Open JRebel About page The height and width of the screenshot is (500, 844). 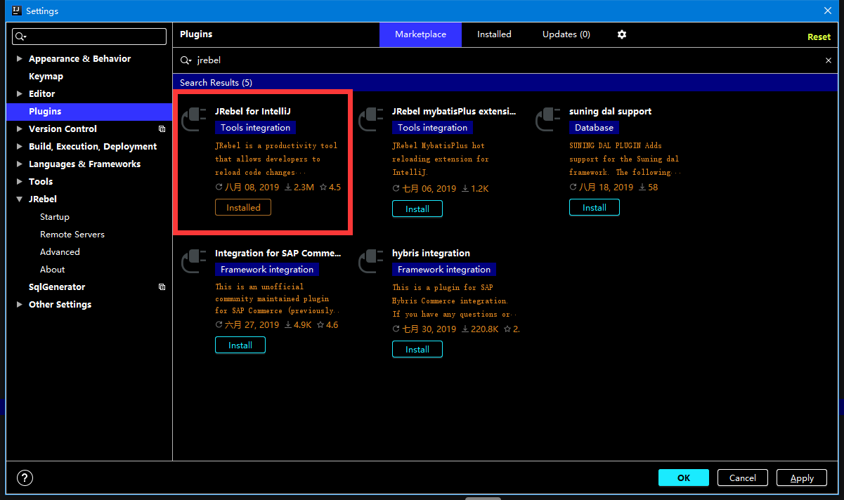(x=52, y=270)
